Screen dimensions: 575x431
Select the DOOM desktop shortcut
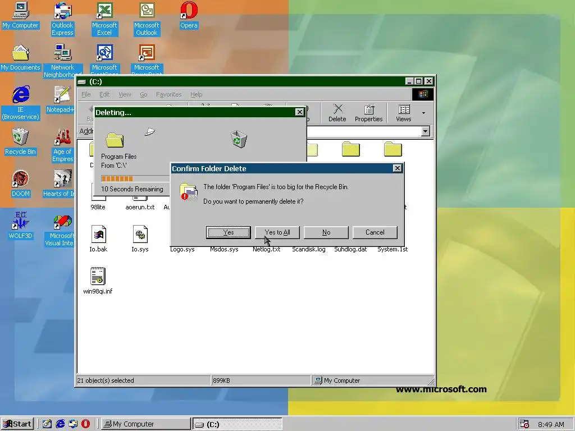[20, 184]
